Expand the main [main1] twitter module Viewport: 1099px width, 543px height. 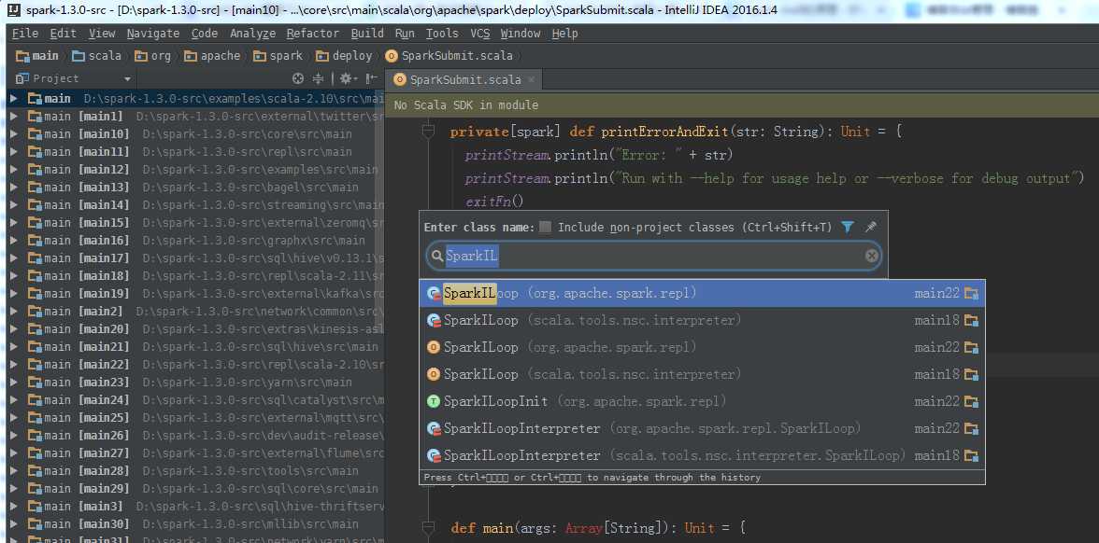point(14,116)
